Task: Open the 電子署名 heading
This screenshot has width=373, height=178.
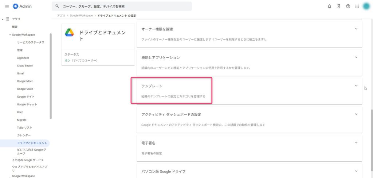Action: click(149, 143)
